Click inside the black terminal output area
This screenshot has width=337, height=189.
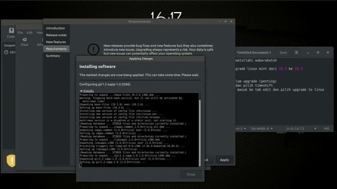pos(139,130)
